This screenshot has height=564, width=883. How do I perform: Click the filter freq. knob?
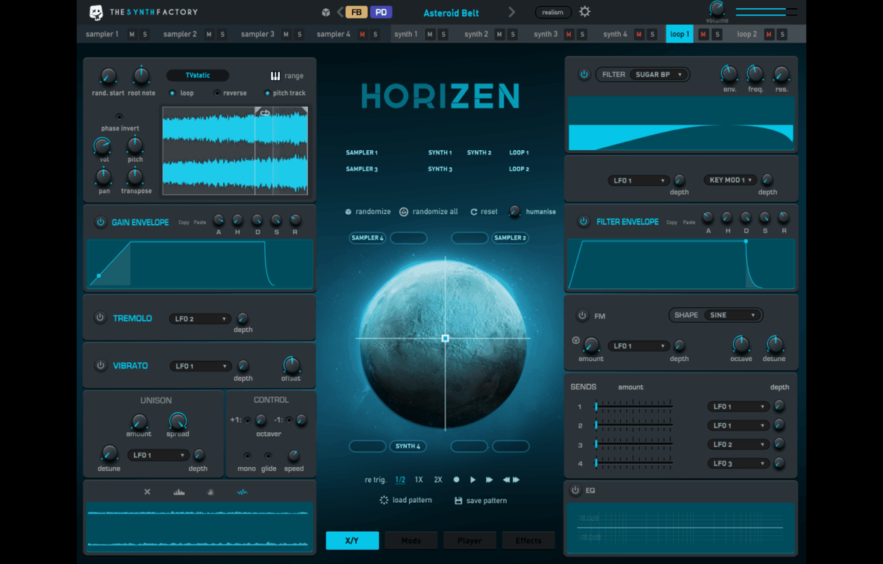(x=755, y=73)
